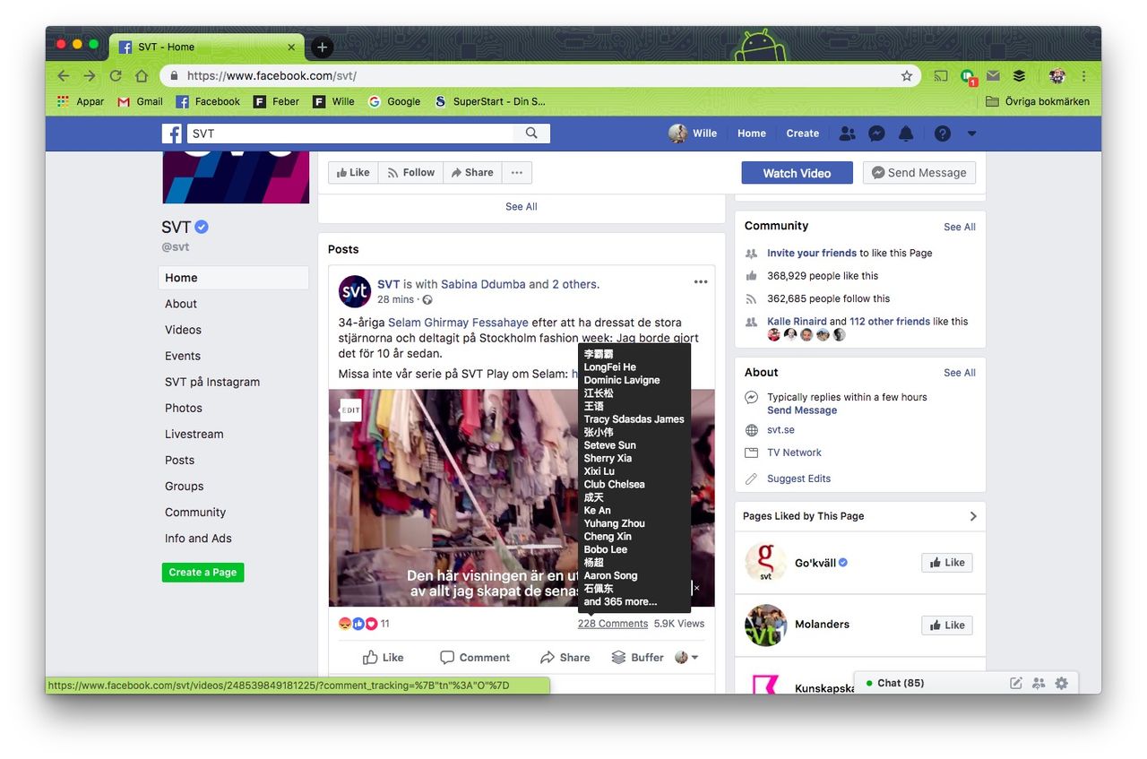The height and width of the screenshot is (759, 1147).
Task: Open the Quick Help question mark icon
Action: [942, 134]
